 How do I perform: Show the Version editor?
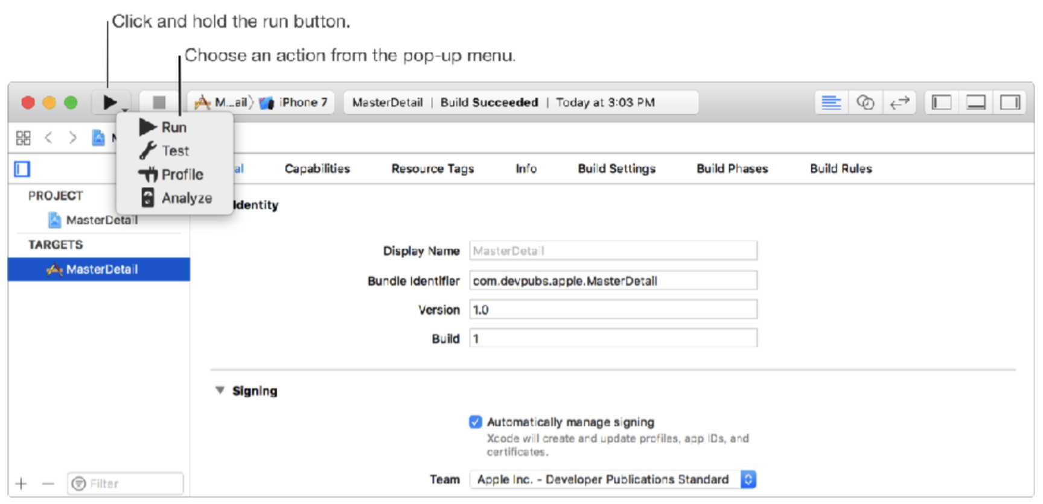[x=899, y=102]
